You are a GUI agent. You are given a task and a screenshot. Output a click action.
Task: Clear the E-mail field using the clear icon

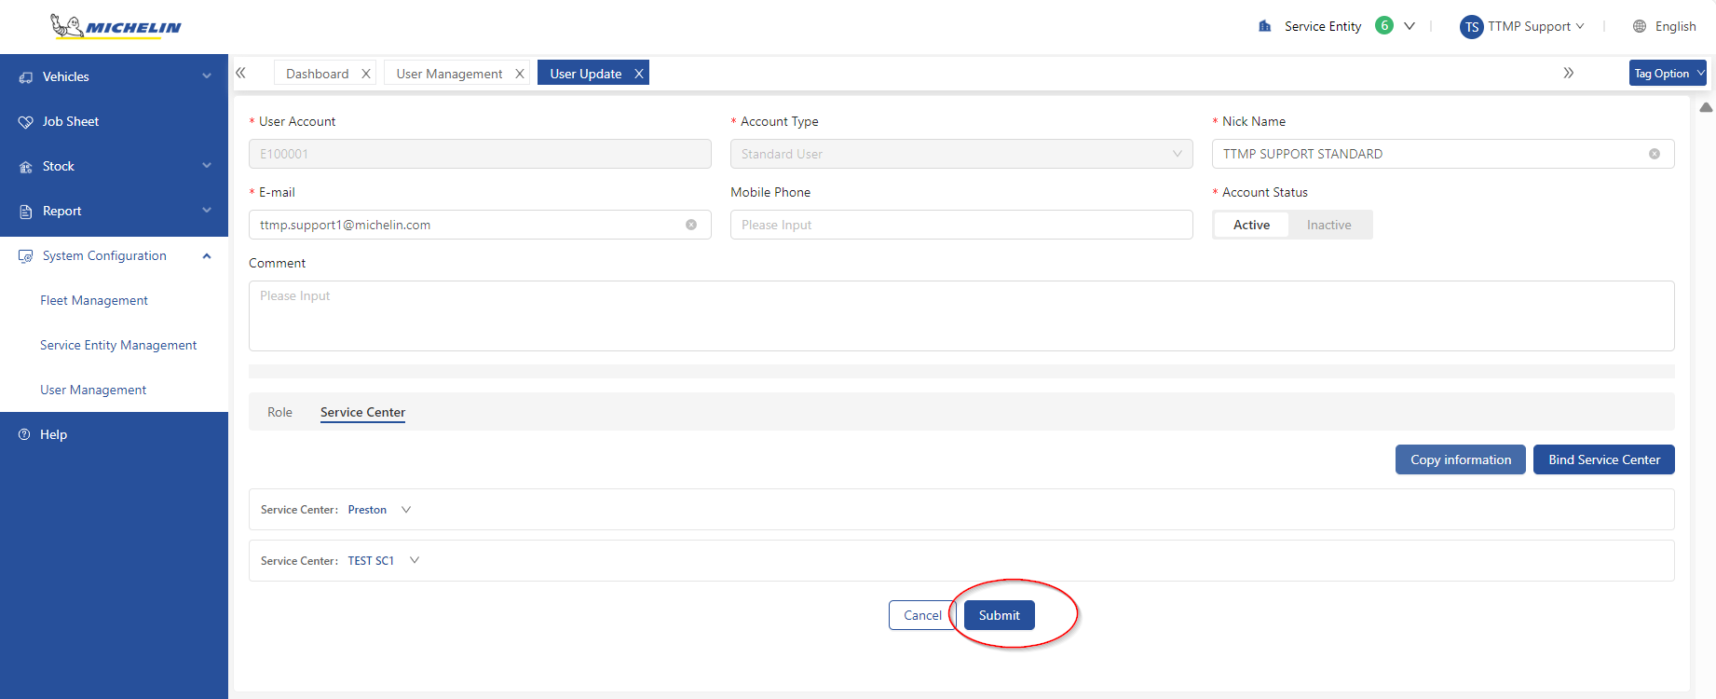691,225
